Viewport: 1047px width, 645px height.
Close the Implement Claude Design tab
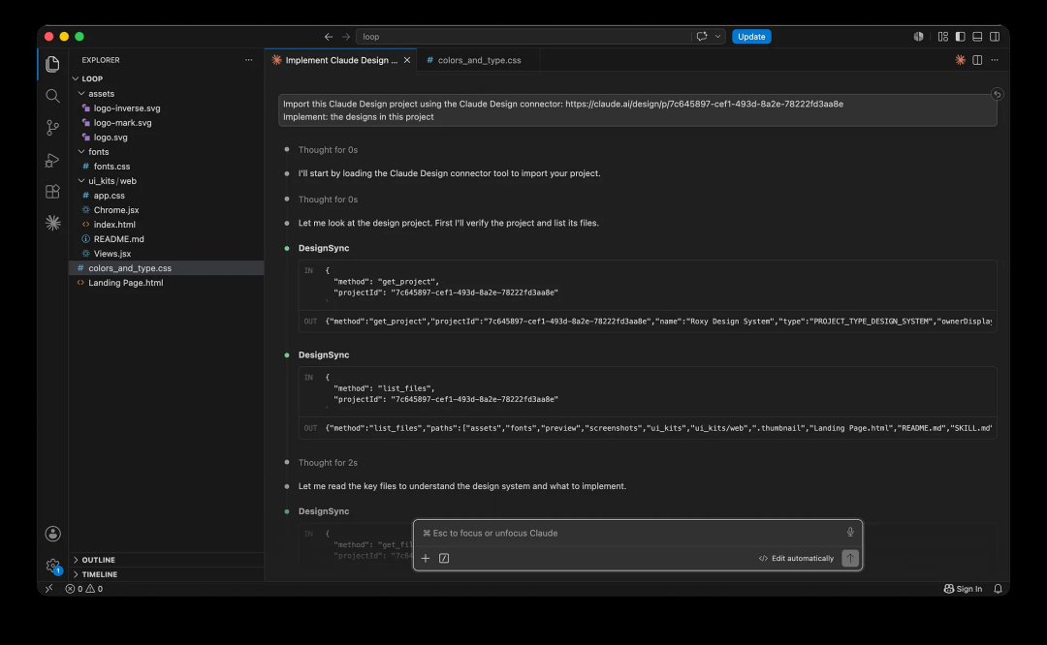tap(406, 60)
